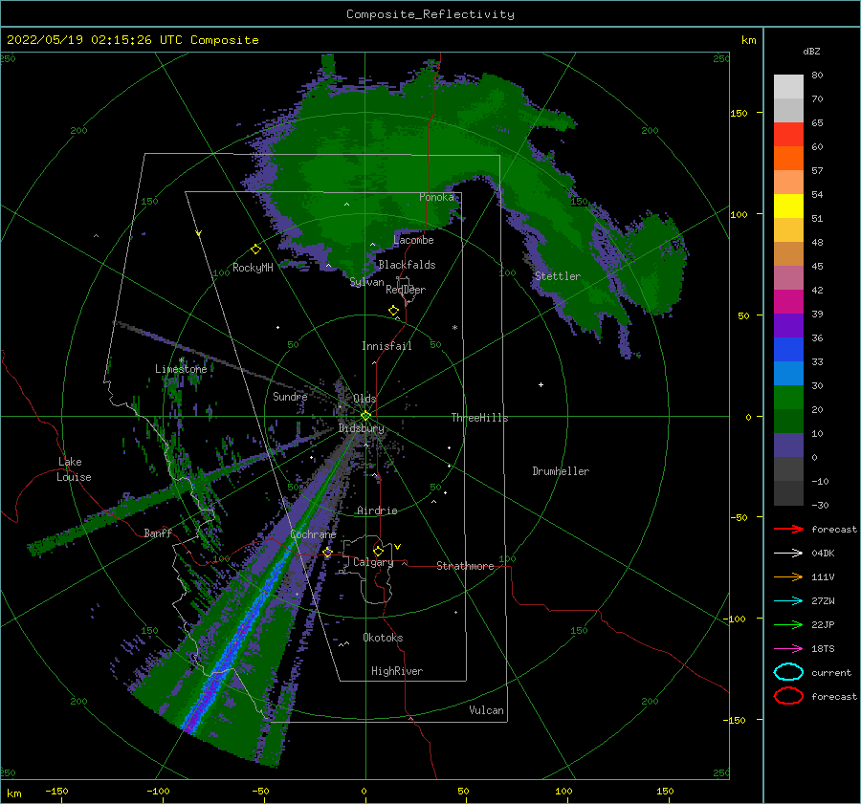This screenshot has width=861, height=804.
Task: Click the RockyMH label
Action: point(253,268)
